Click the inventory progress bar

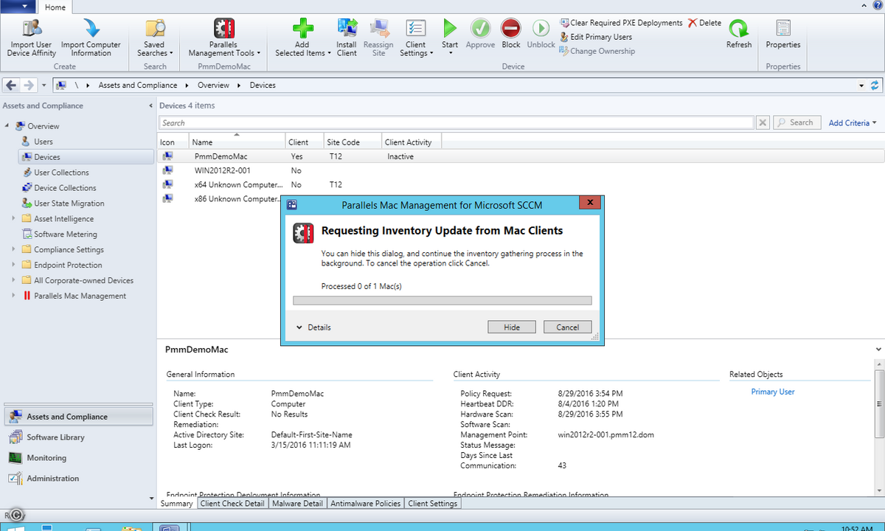coord(442,301)
